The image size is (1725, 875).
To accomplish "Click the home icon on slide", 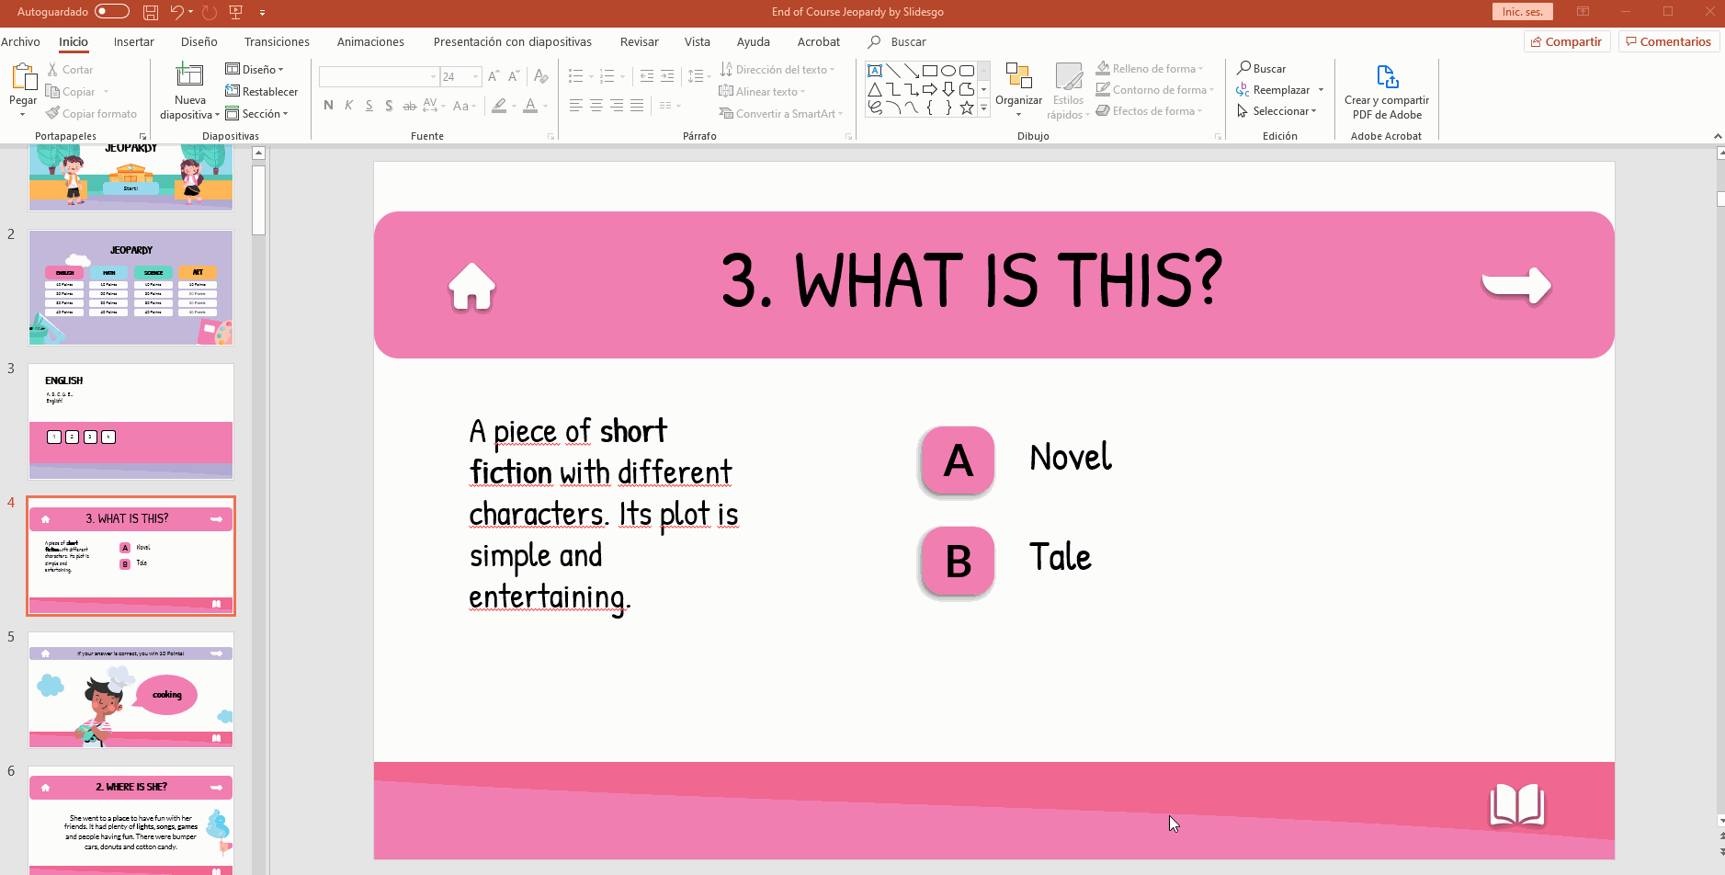I will (x=472, y=286).
